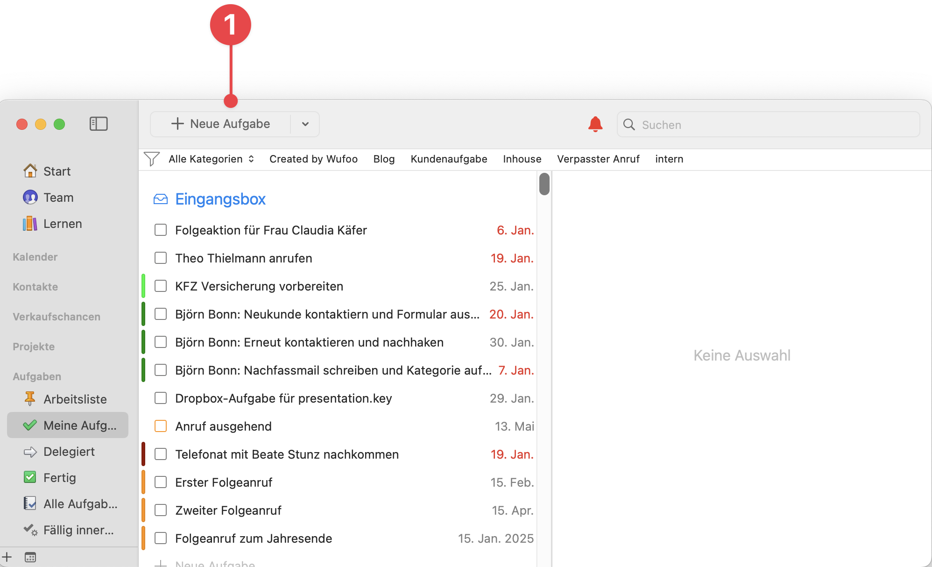The height and width of the screenshot is (567, 932).
Task: Click the task list scrollbar thumb
Action: pyautogui.click(x=544, y=184)
